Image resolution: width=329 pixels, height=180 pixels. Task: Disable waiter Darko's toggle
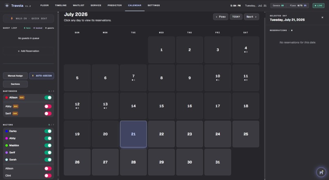48,131
